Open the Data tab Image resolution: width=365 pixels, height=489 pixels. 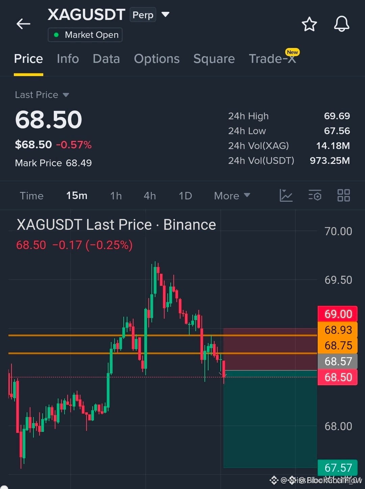pos(106,59)
